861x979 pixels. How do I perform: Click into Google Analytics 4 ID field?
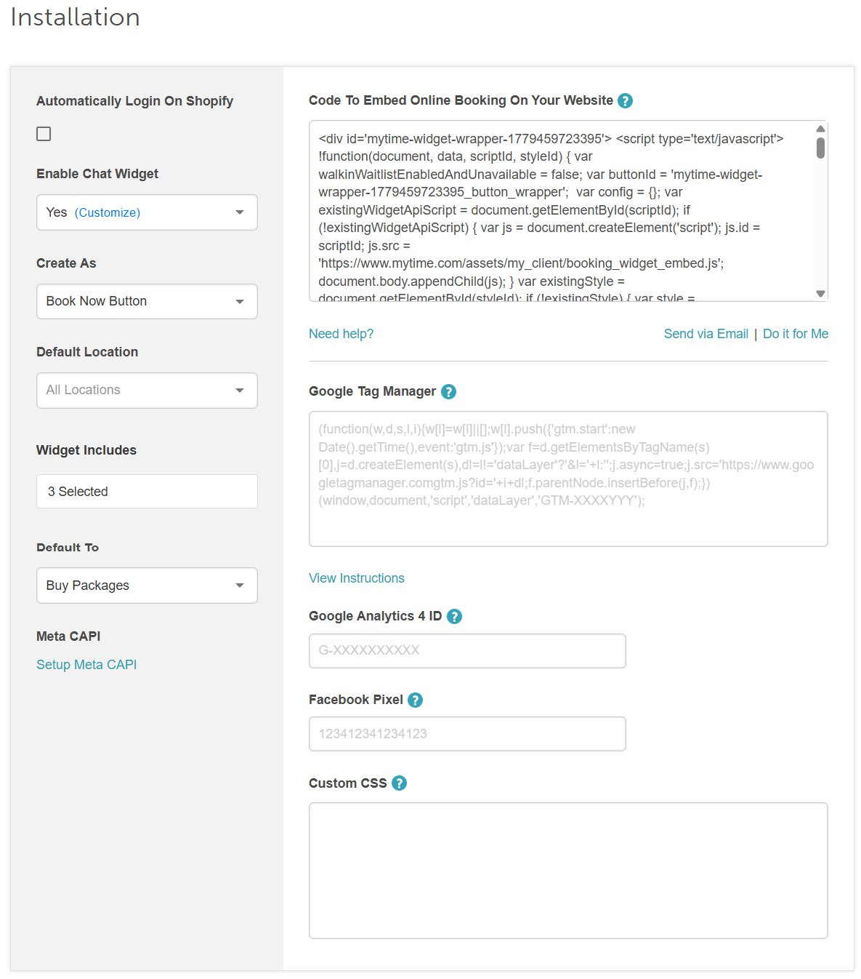467,651
